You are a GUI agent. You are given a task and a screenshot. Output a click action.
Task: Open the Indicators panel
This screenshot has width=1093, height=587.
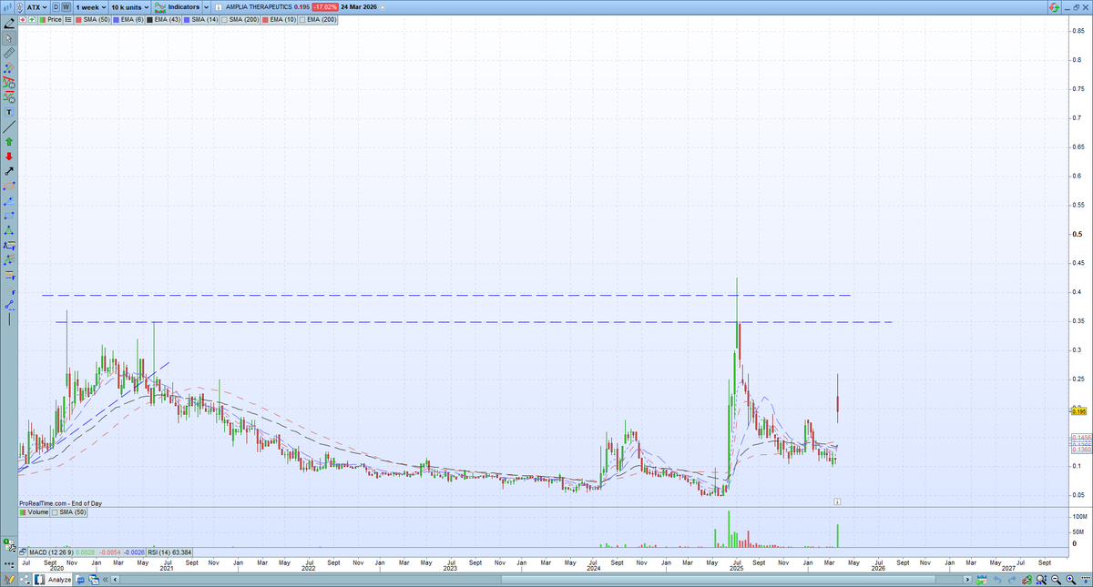(x=177, y=7)
